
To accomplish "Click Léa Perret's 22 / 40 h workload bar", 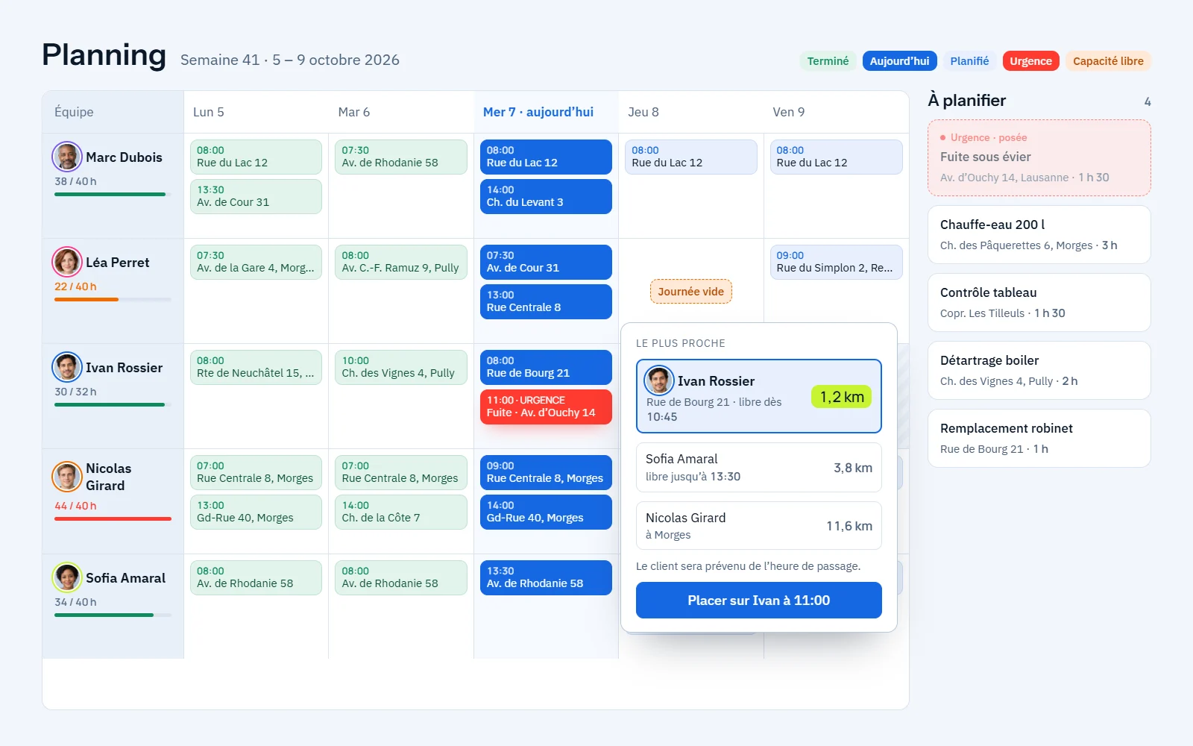I will point(113,299).
